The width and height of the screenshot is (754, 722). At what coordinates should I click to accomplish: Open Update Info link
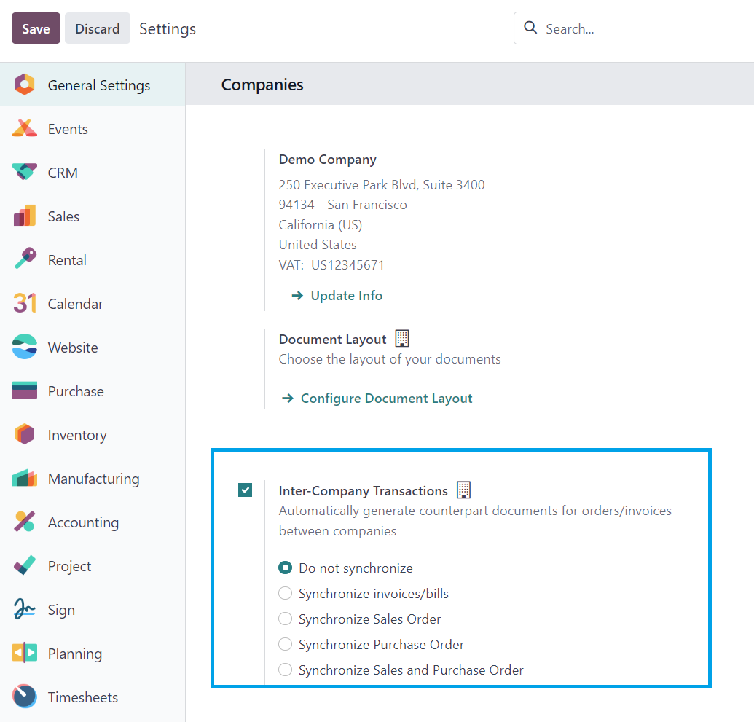(346, 295)
